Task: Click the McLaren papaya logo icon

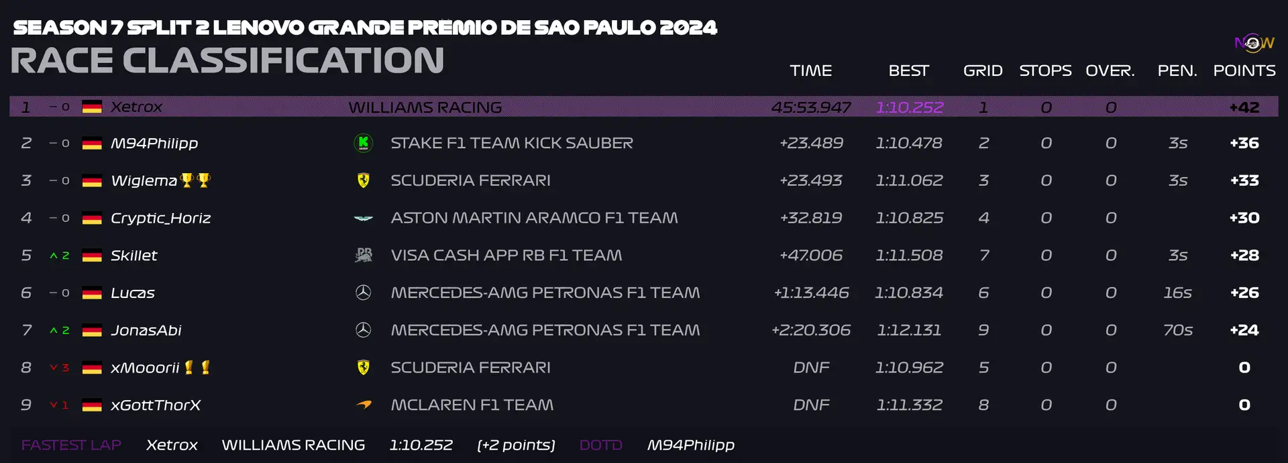Action: coord(364,405)
